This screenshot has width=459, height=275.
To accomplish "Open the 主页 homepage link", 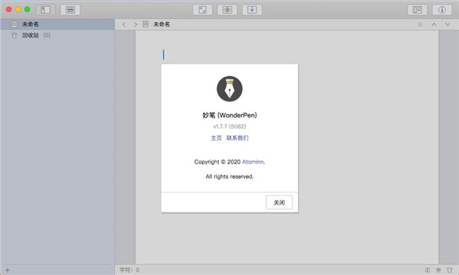I will (216, 138).
